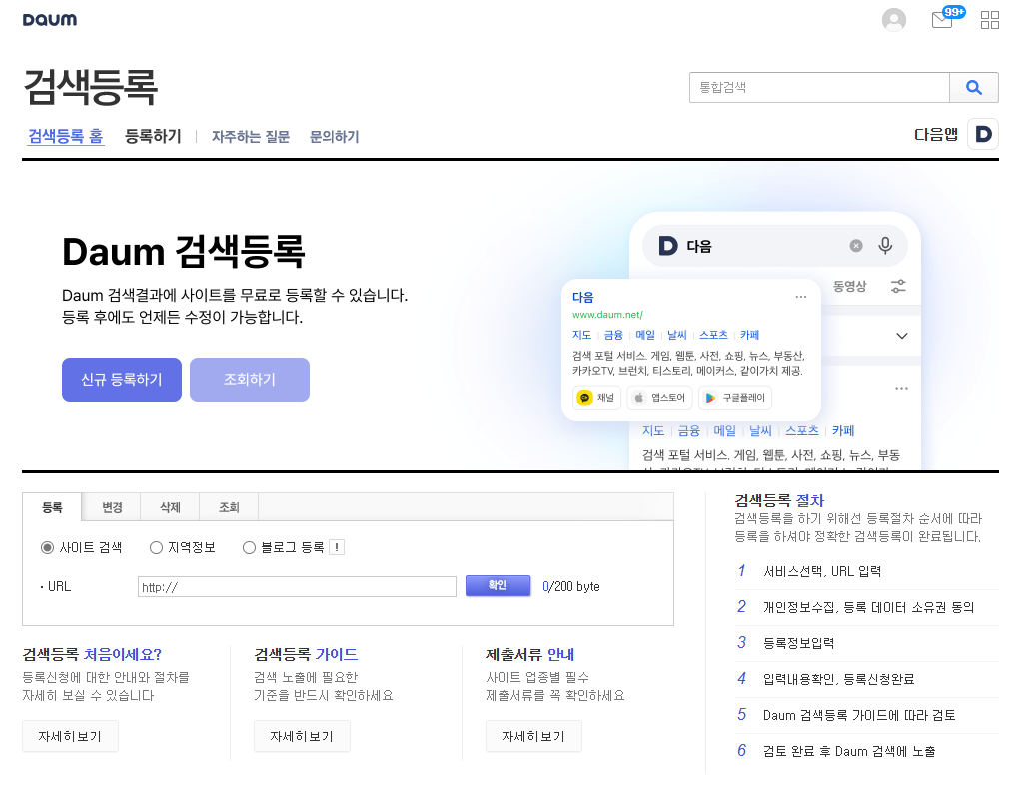The image size is (1019, 806).
Task: Click the 검색등록 절차 heading
Action: 779,500
